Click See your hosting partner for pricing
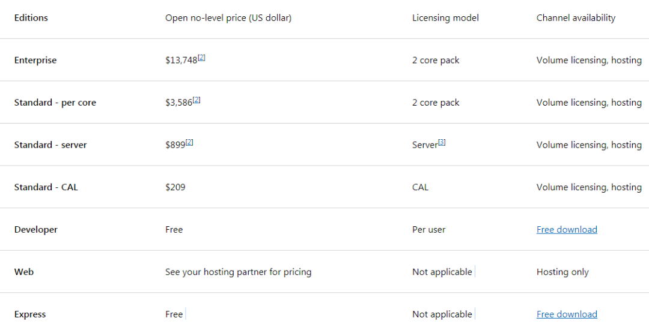 238,272
